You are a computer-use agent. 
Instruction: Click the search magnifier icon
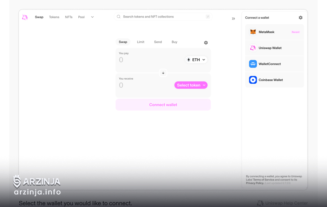pyautogui.click(x=119, y=17)
